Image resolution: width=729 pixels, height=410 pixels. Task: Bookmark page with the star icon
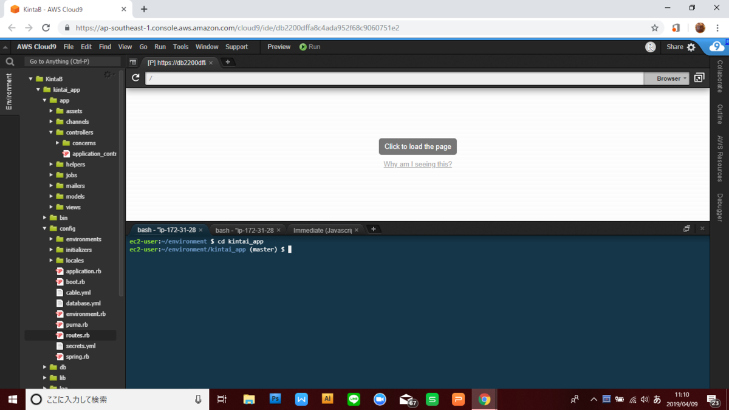point(654,28)
